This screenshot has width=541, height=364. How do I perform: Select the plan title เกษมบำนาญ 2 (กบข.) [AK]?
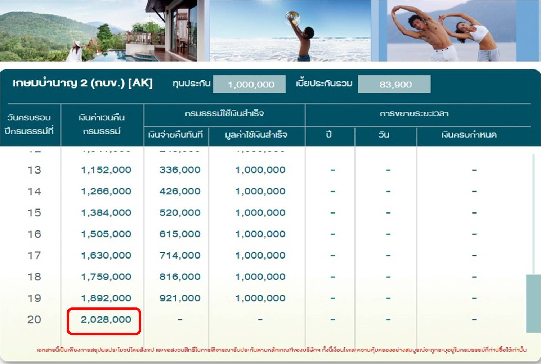click(x=82, y=83)
